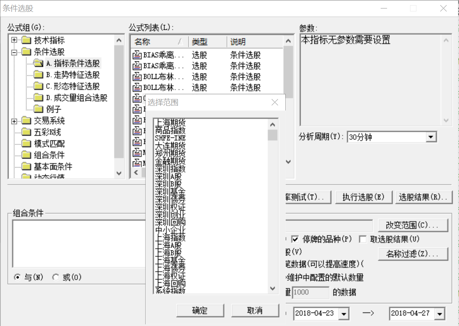
Task: Select 上海期货 in the range list
Action: pos(170,122)
